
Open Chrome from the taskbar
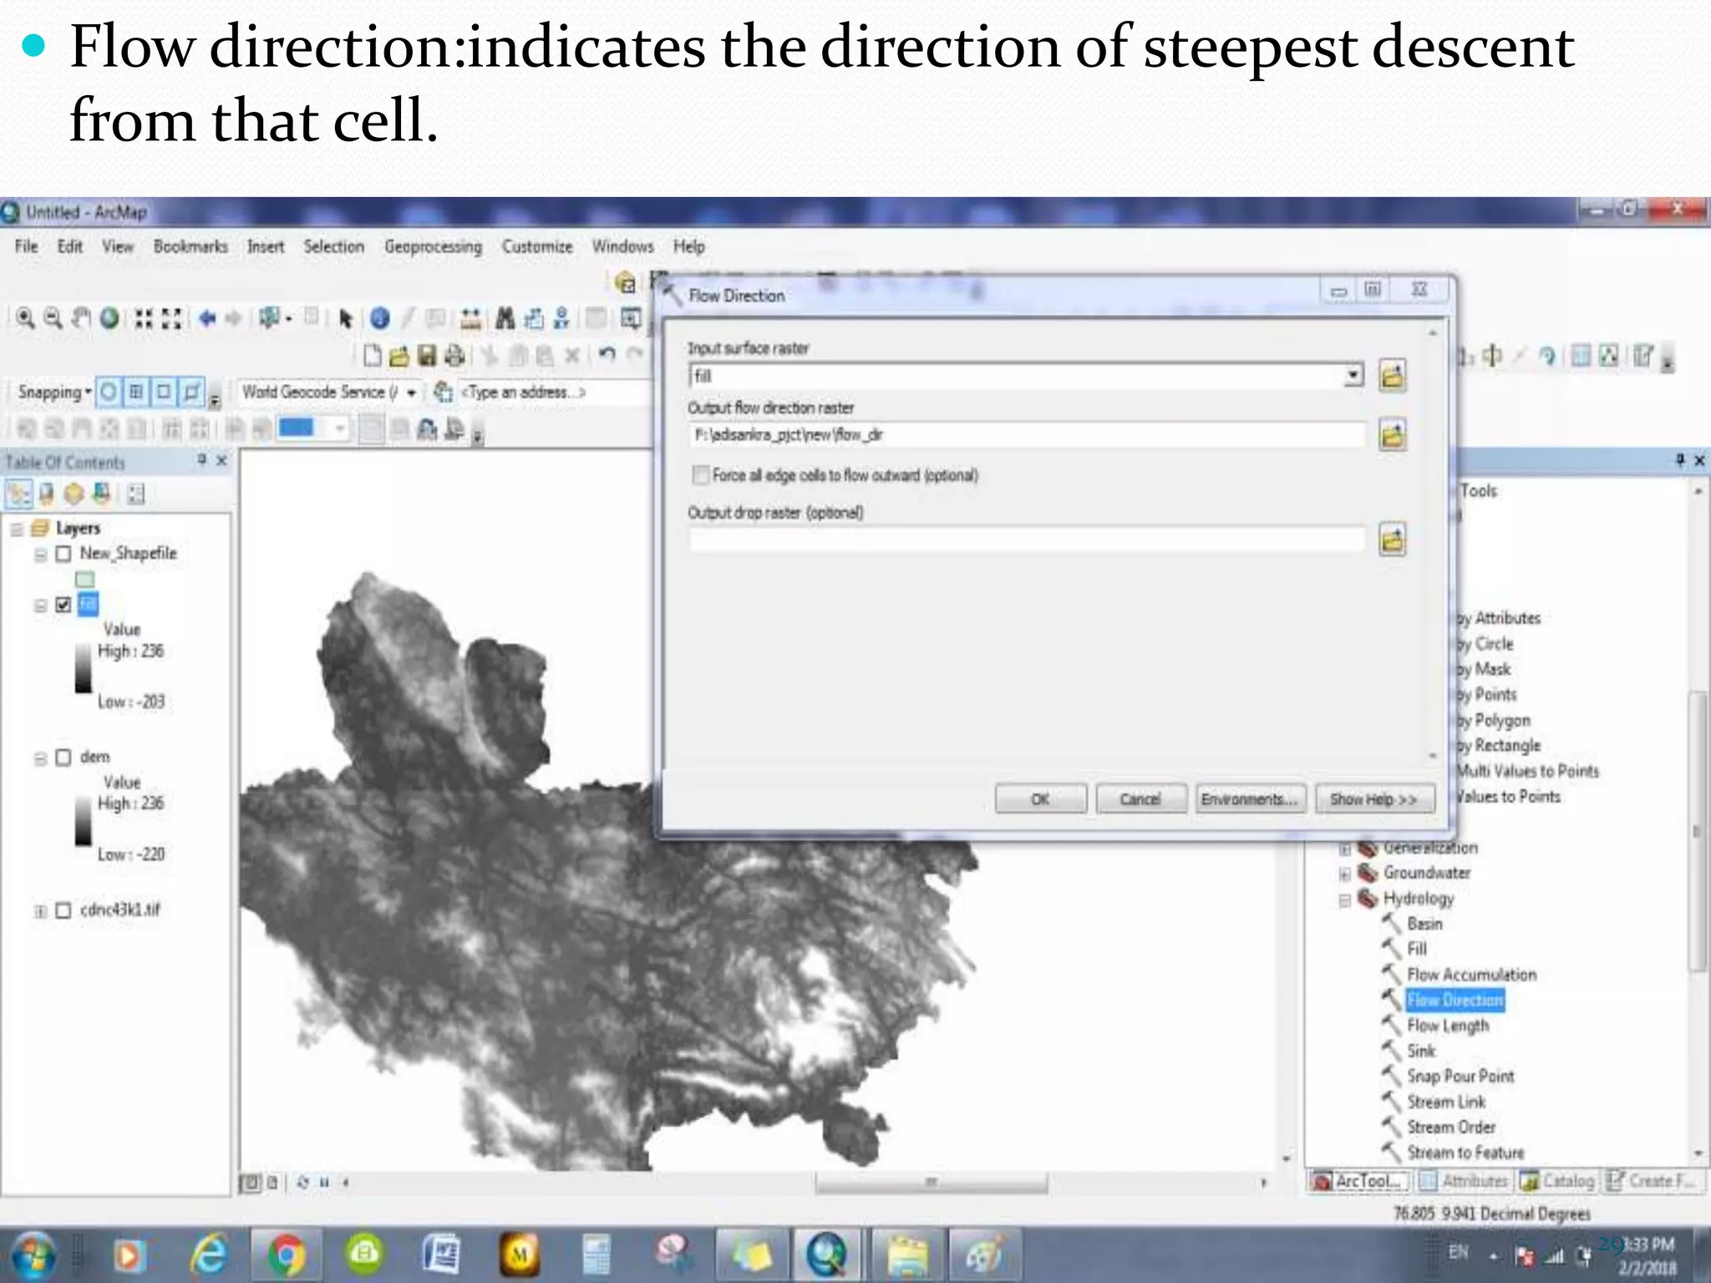285,1255
